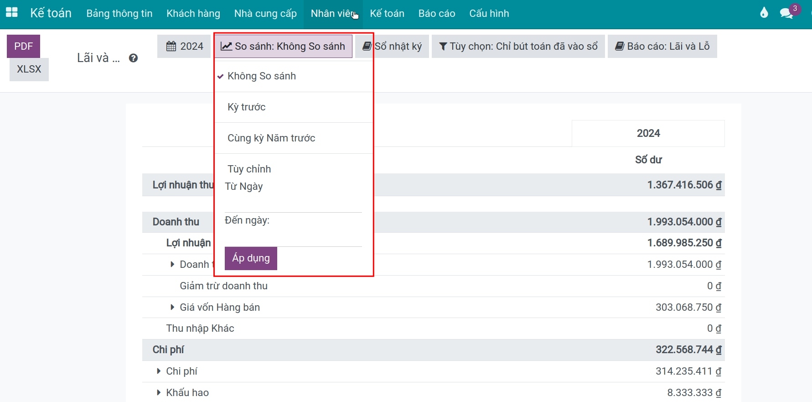The width and height of the screenshot is (812, 402).
Task: Click Thu nhập Khác row
Action: coord(433,329)
